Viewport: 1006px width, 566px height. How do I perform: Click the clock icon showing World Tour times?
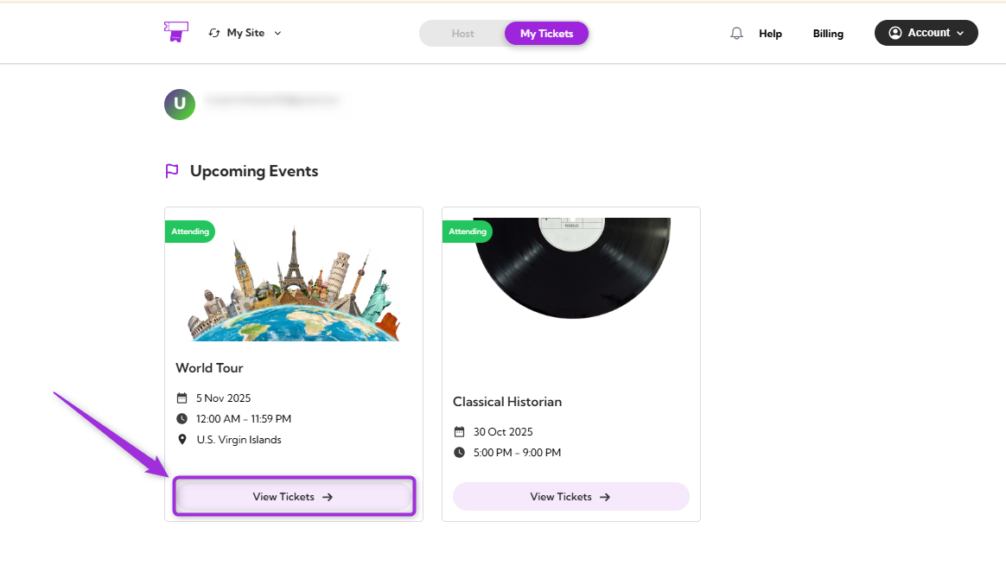click(x=181, y=418)
